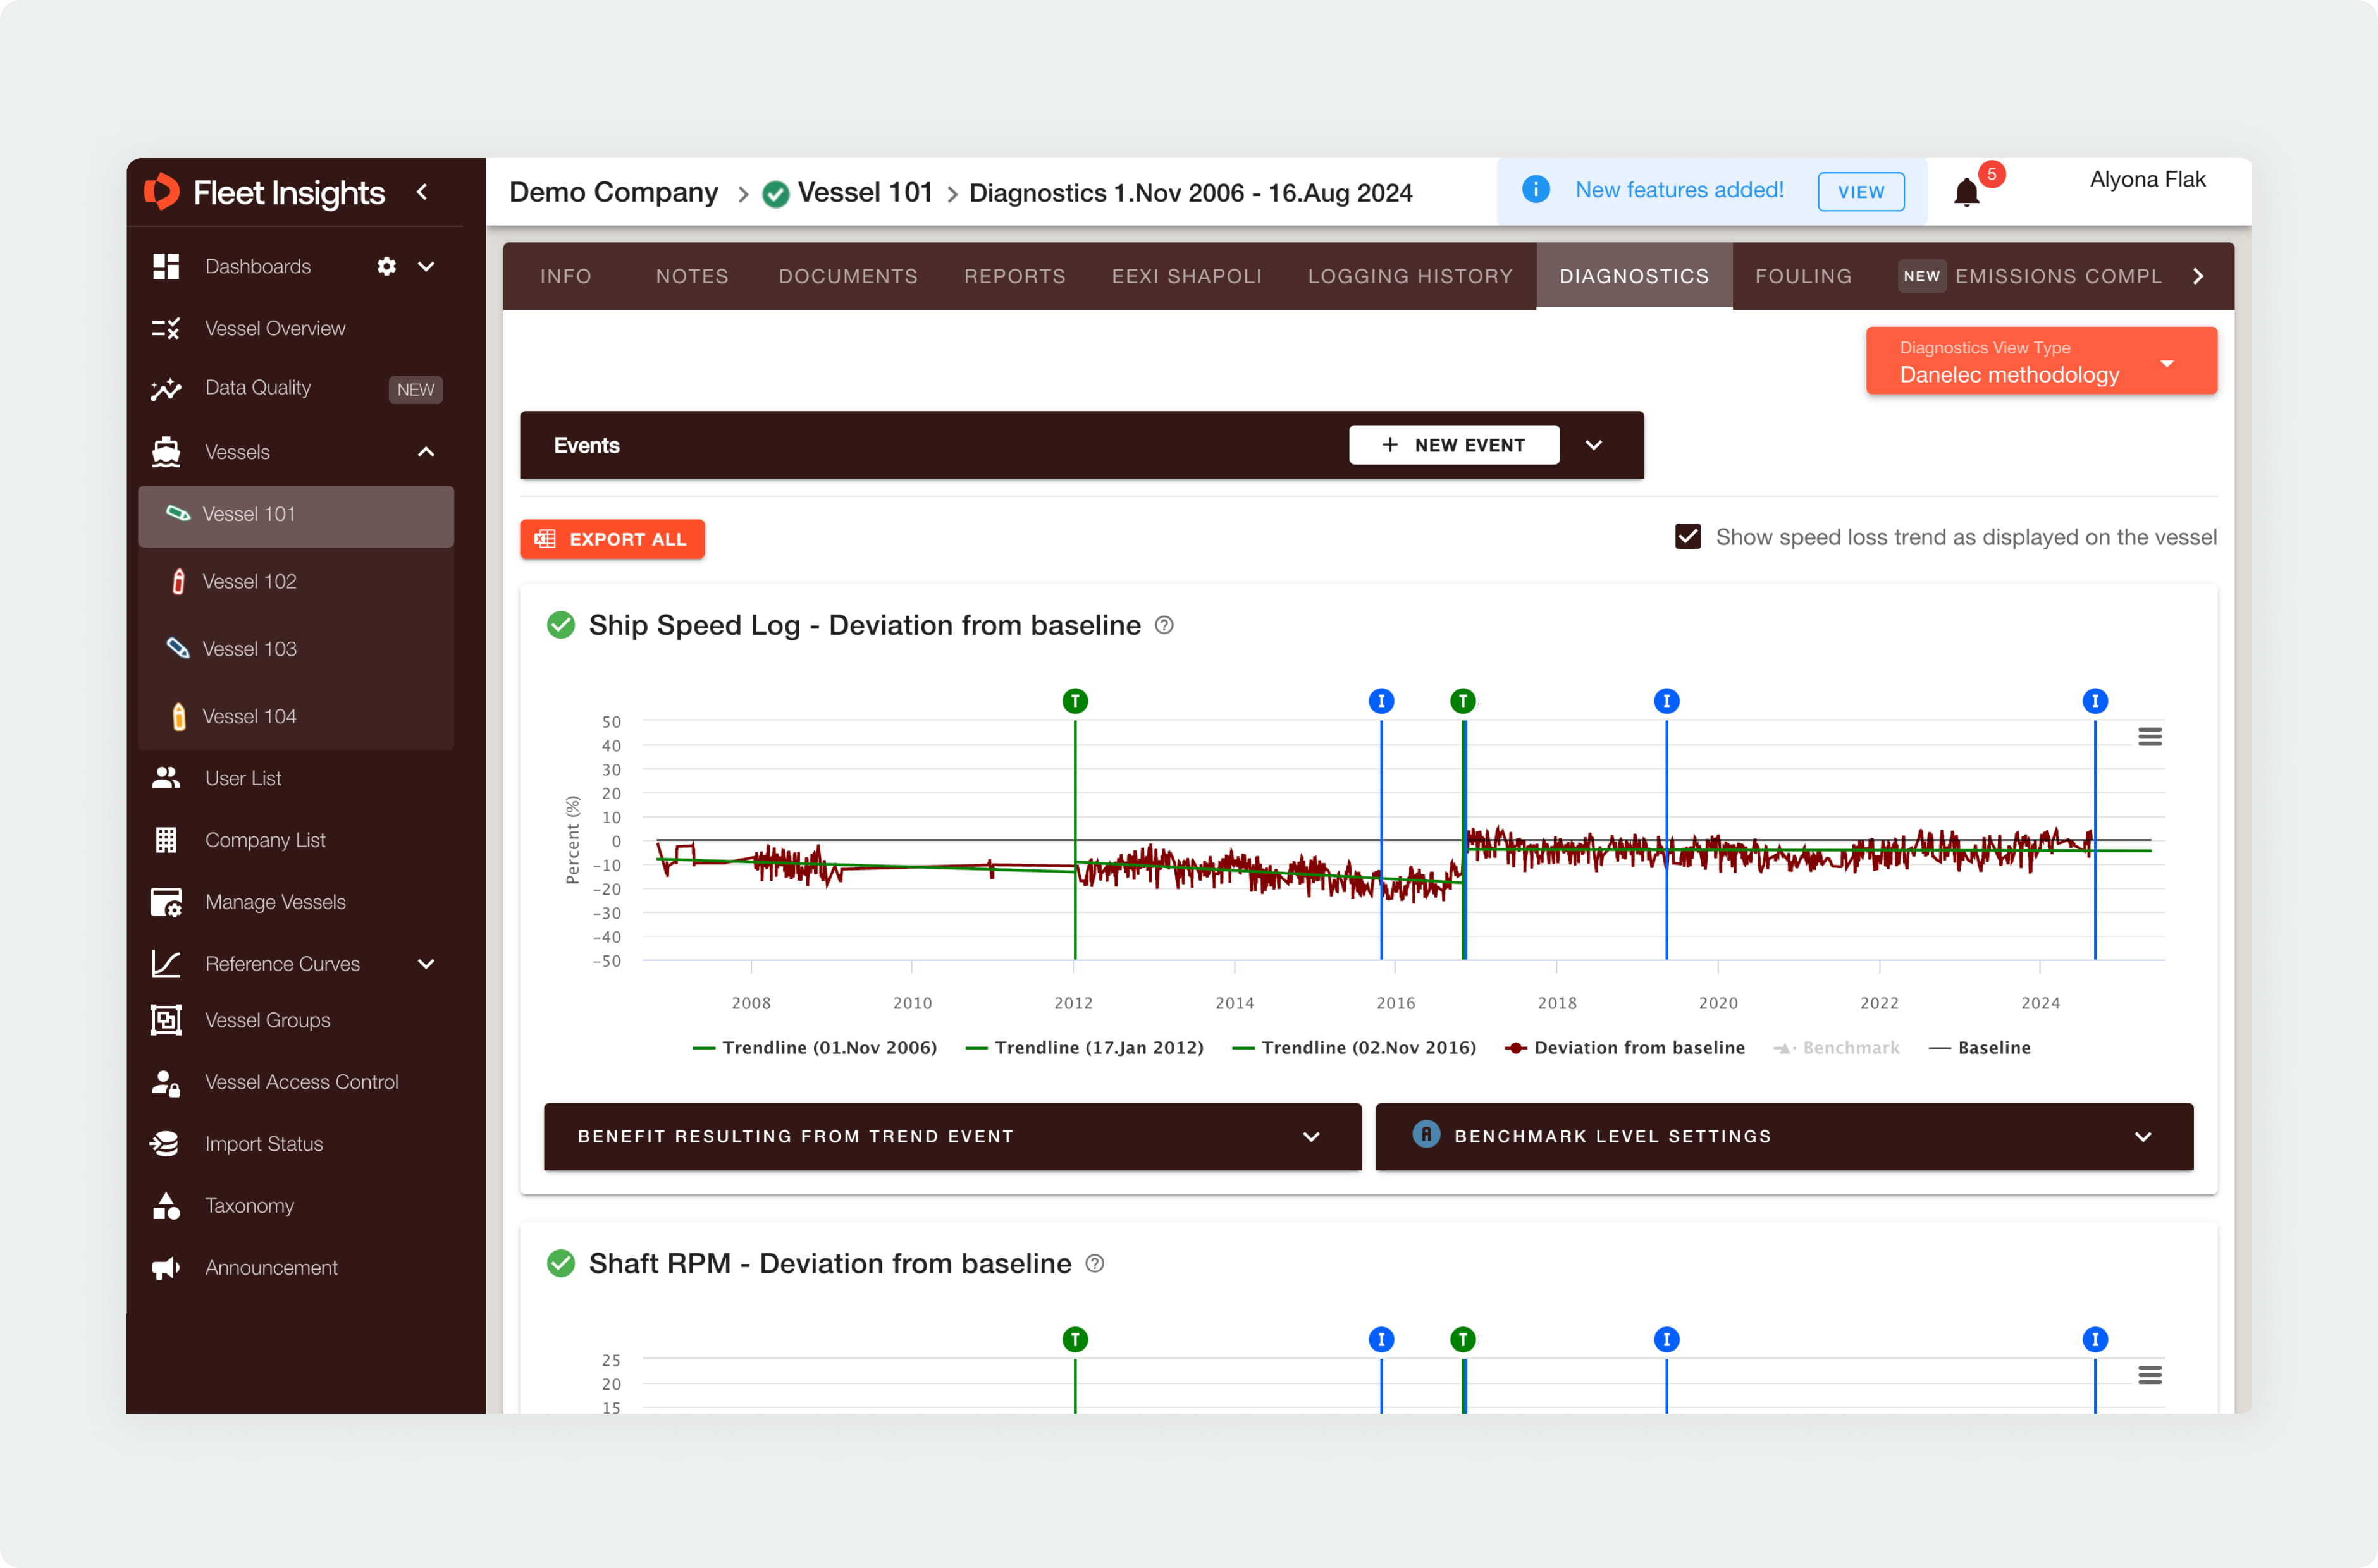Click the Vessel Groups icon
Image resolution: width=2378 pixels, height=1568 pixels.
[166, 1020]
